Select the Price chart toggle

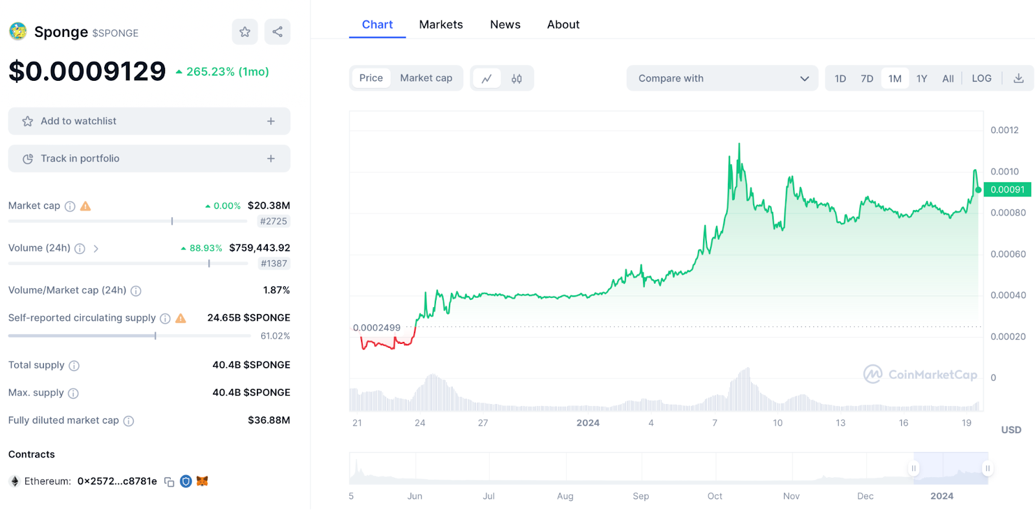coord(371,78)
